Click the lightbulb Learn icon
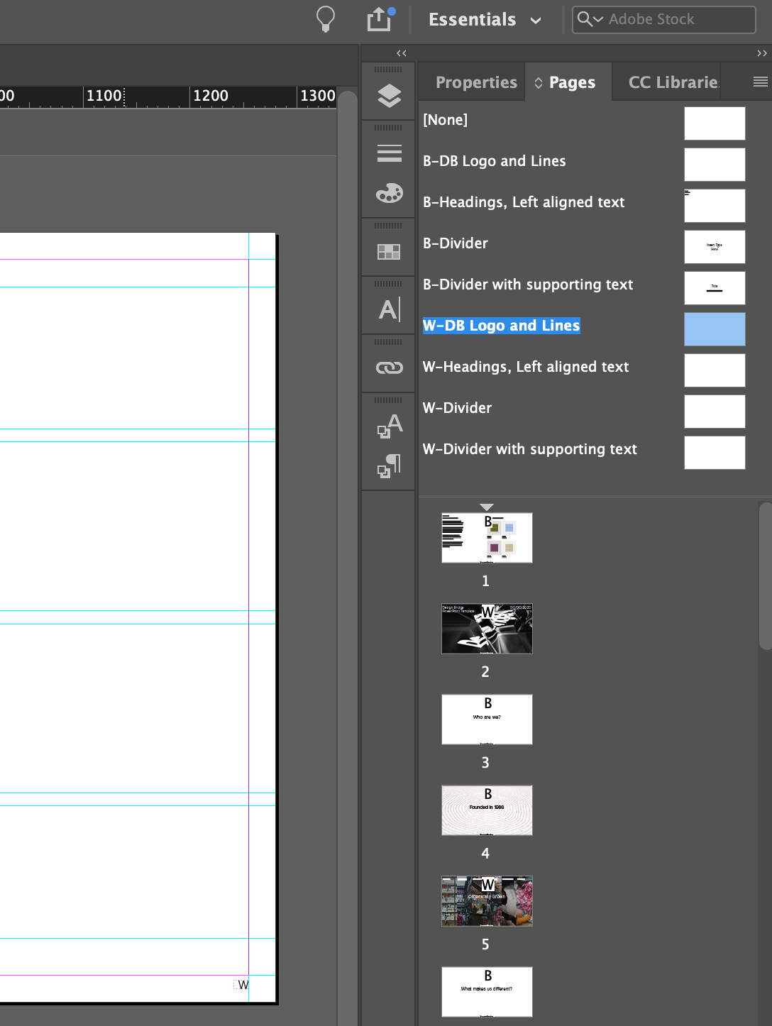This screenshot has width=772, height=1026. click(325, 19)
